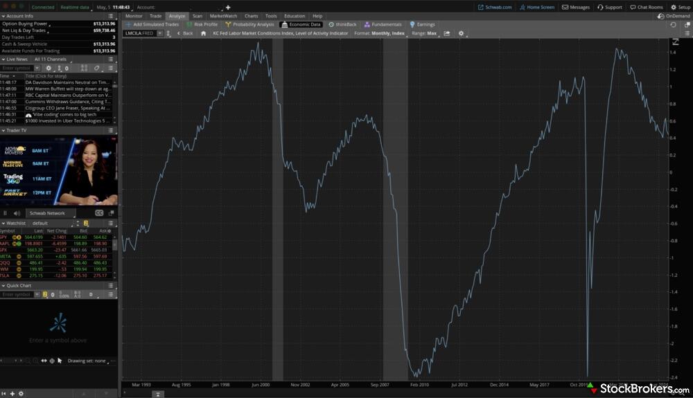
Task: Toggle closed captions on Trader TV
Action: pyautogui.click(x=99, y=213)
